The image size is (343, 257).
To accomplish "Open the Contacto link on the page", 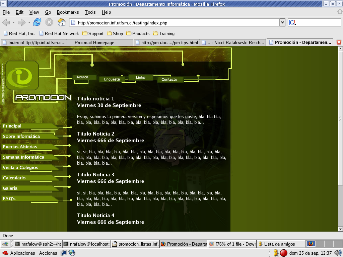I will (169, 79).
